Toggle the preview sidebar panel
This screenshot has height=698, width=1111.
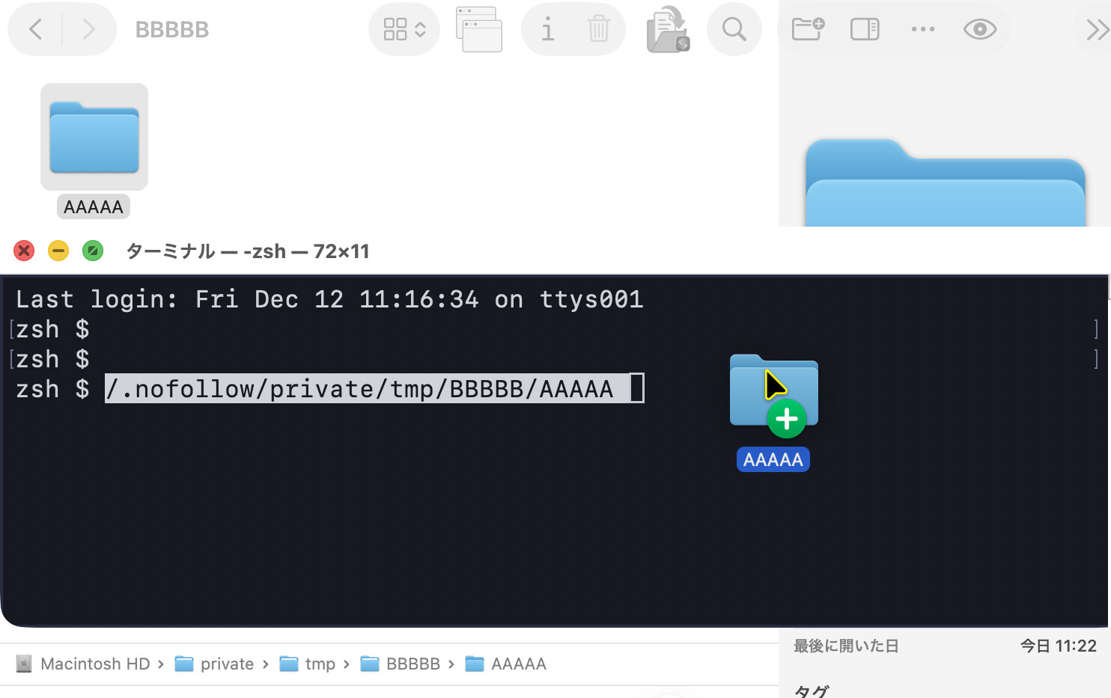coord(865,29)
